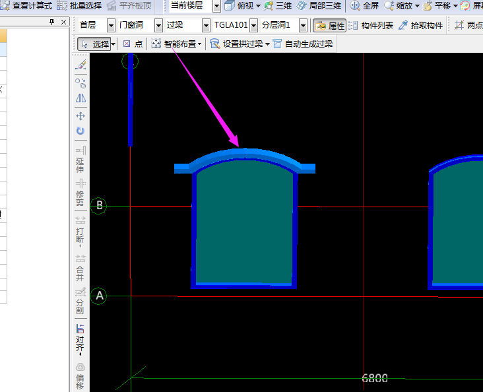The width and height of the screenshot is (483, 392).
Task: Expand the 俯视 view dropdown arrow
Action: (258, 5)
